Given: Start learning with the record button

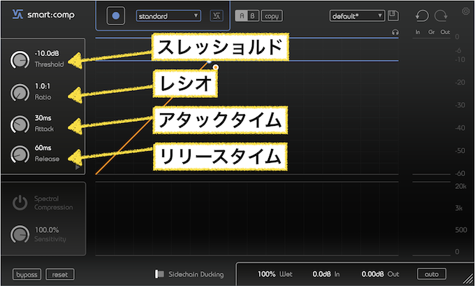Looking at the screenshot, I should click(116, 16).
